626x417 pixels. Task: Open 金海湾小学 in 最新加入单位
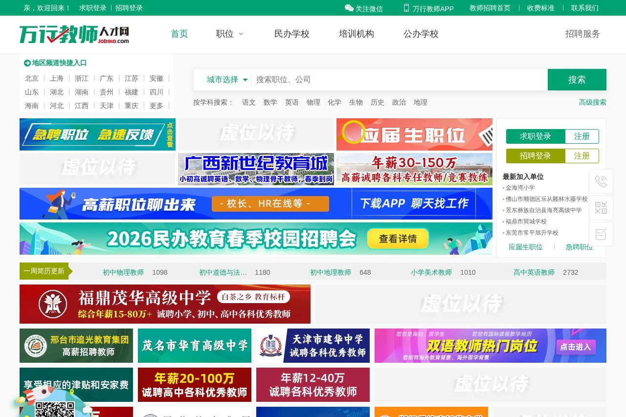520,188
